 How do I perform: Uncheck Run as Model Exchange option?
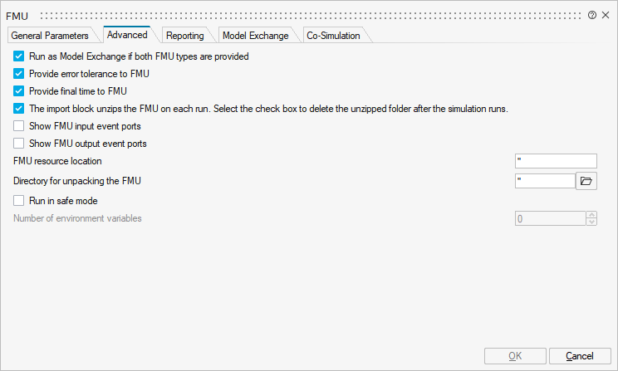19,56
